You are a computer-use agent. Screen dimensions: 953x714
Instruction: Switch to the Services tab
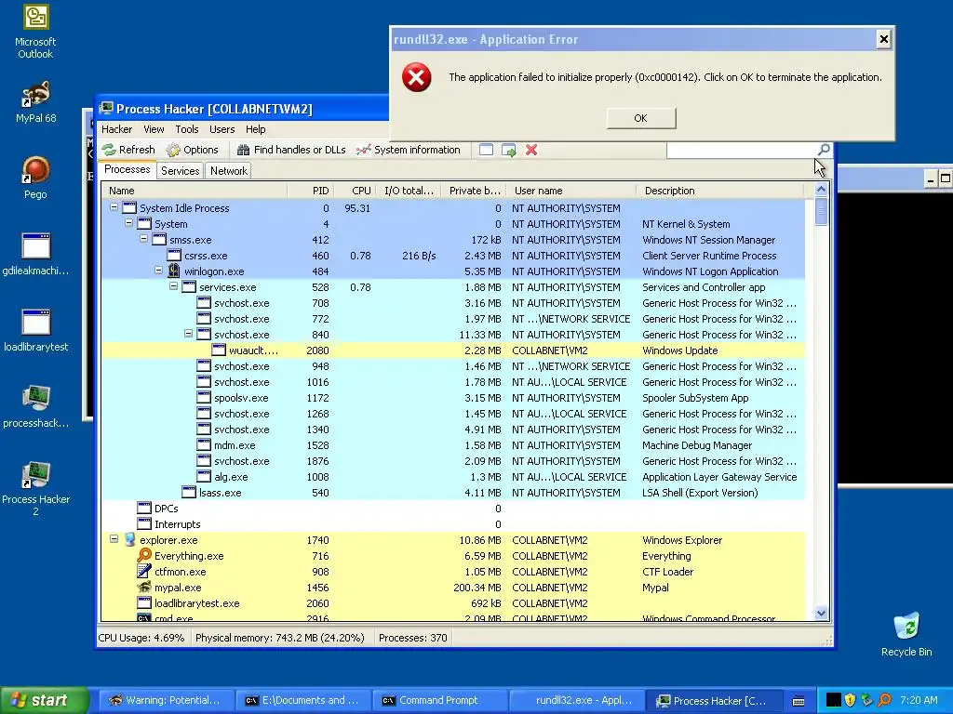point(180,171)
